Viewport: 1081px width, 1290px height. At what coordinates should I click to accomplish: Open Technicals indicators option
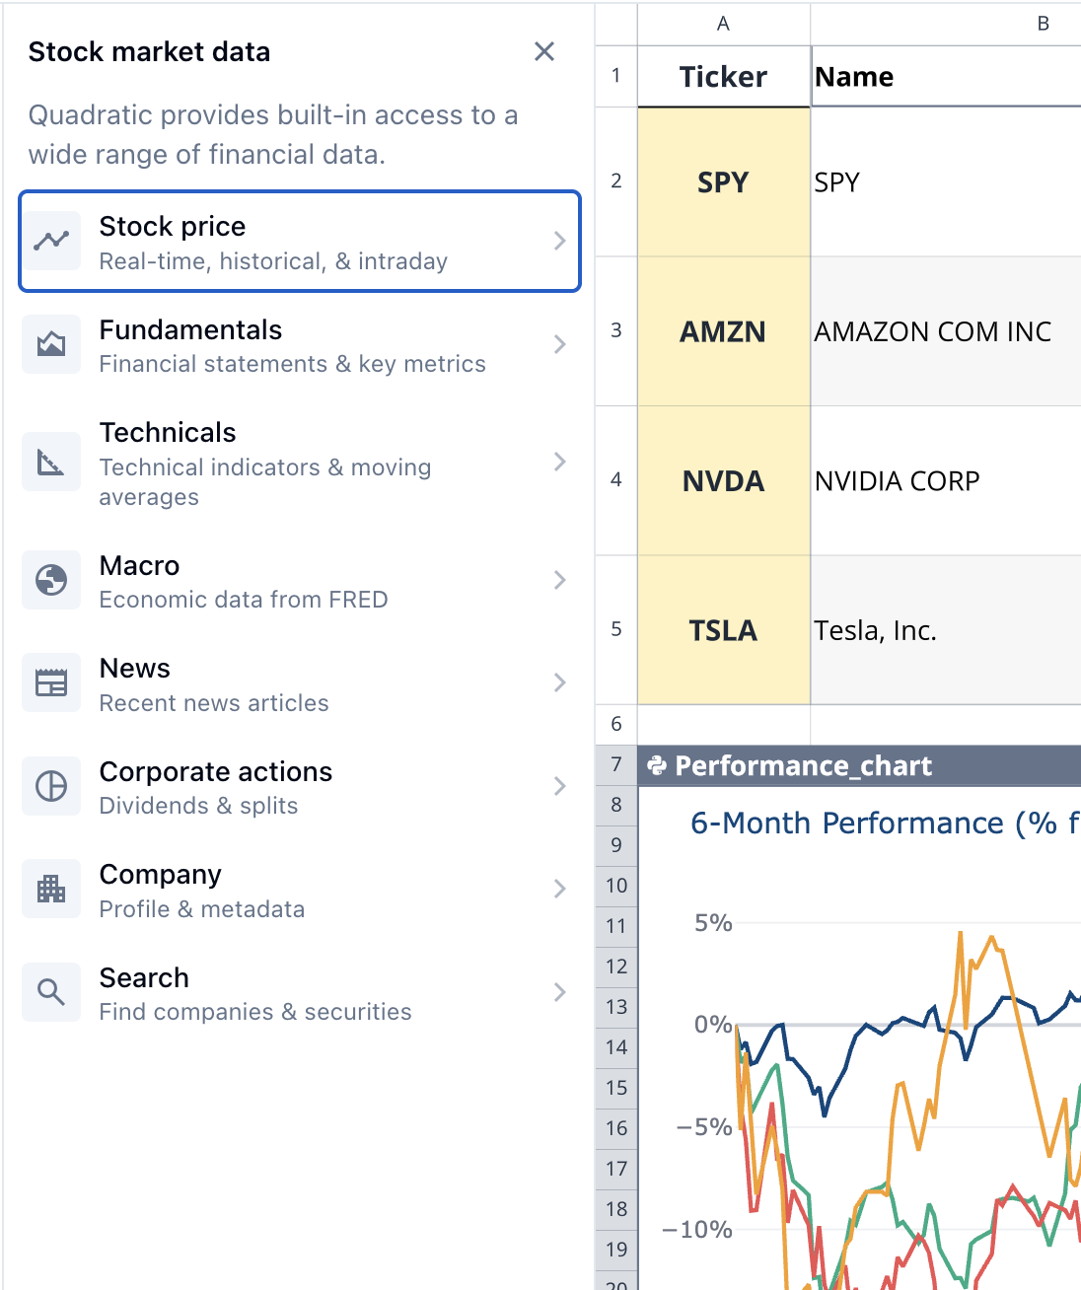pos(300,463)
